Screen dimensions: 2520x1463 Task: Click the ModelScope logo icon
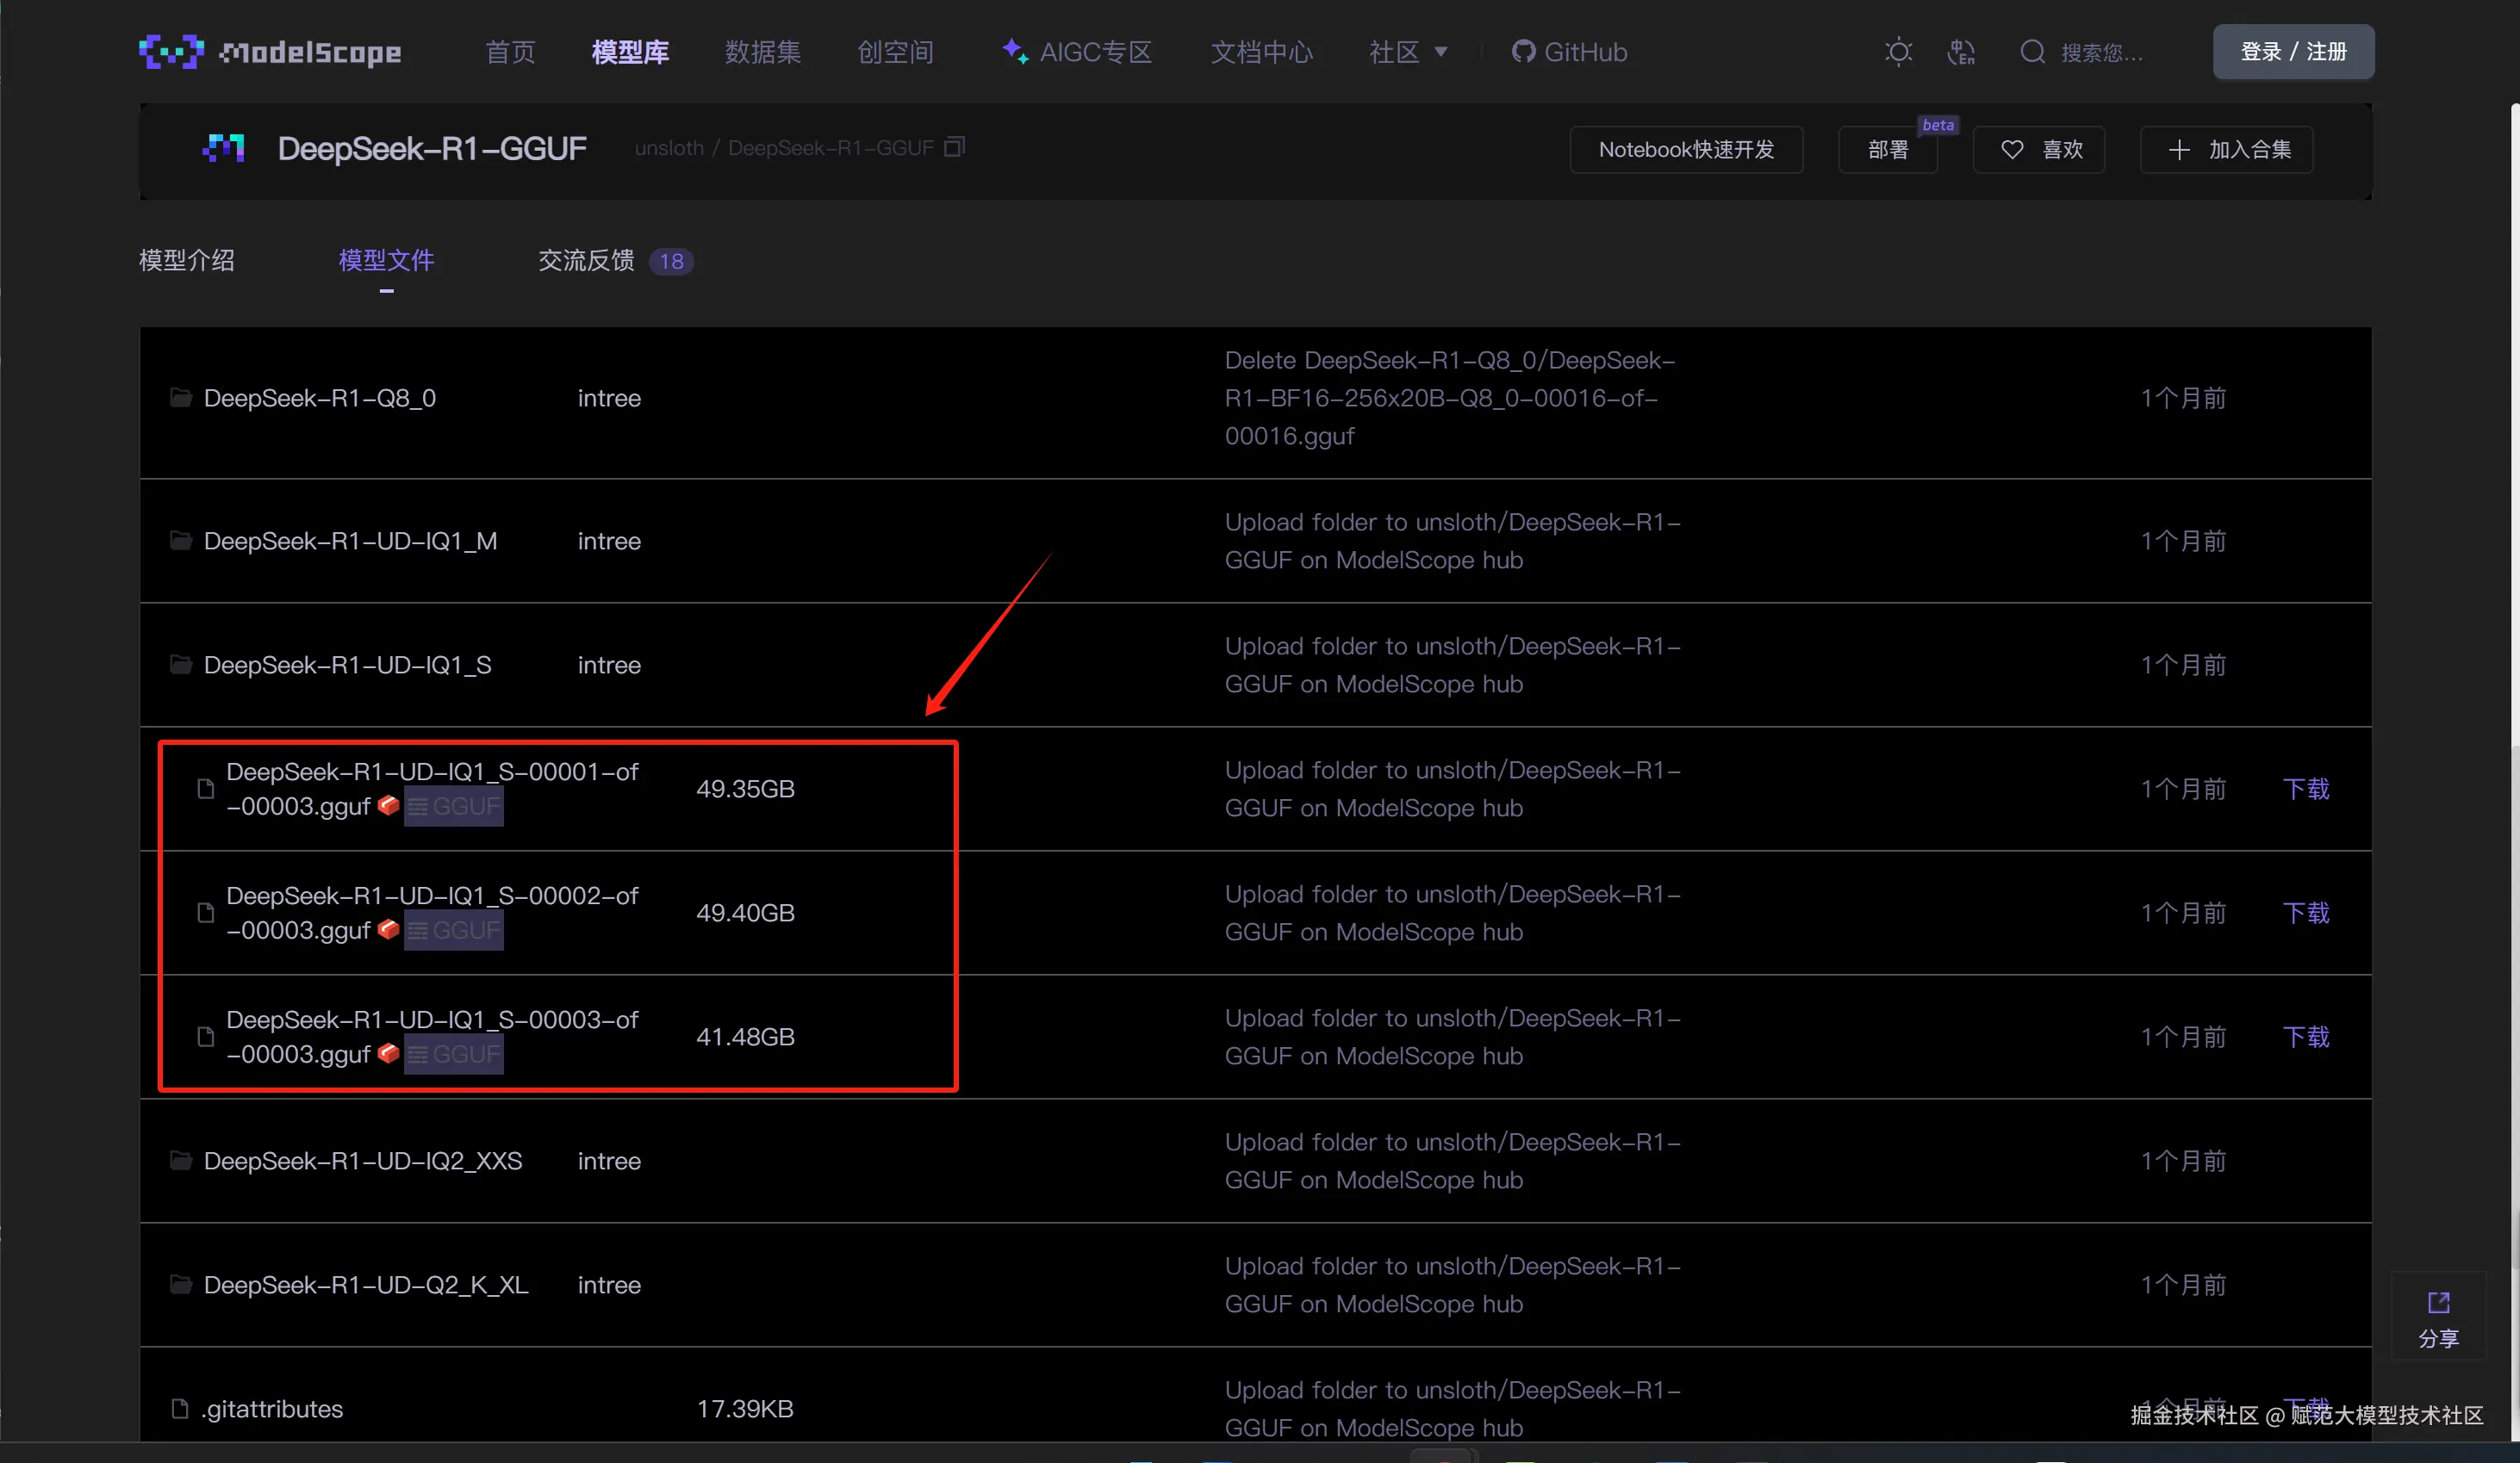171,52
